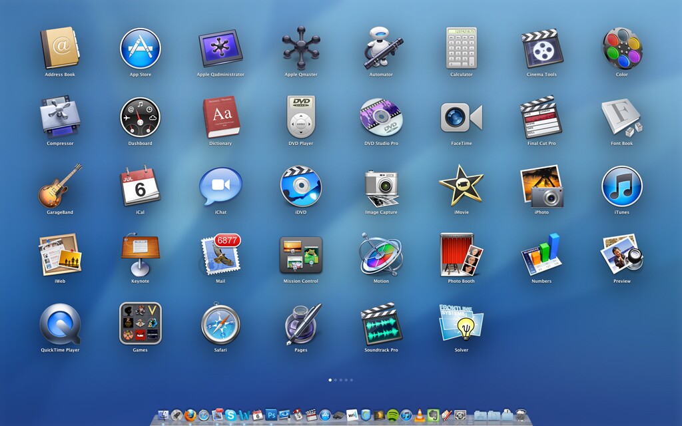This screenshot has height=426, width=682.
Task: Switch to the second Launchpad page dot
Action: 336,380
